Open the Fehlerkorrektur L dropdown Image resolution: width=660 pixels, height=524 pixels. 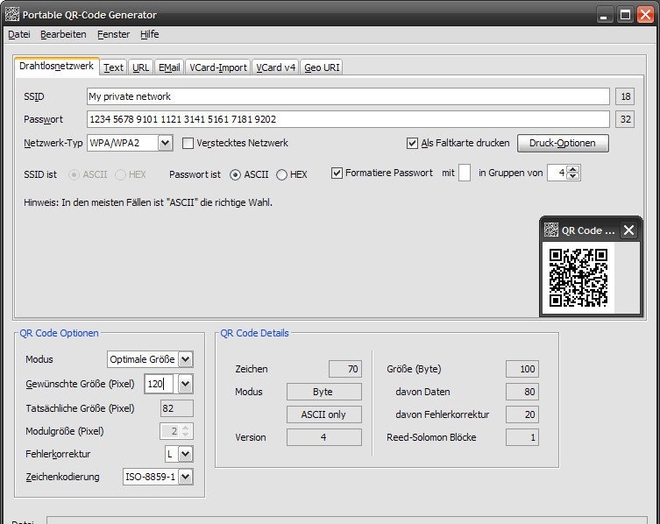click(x=179, y=454)
